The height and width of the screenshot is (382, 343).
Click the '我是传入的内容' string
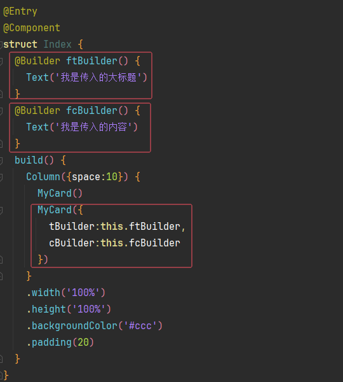coord(93,127)
